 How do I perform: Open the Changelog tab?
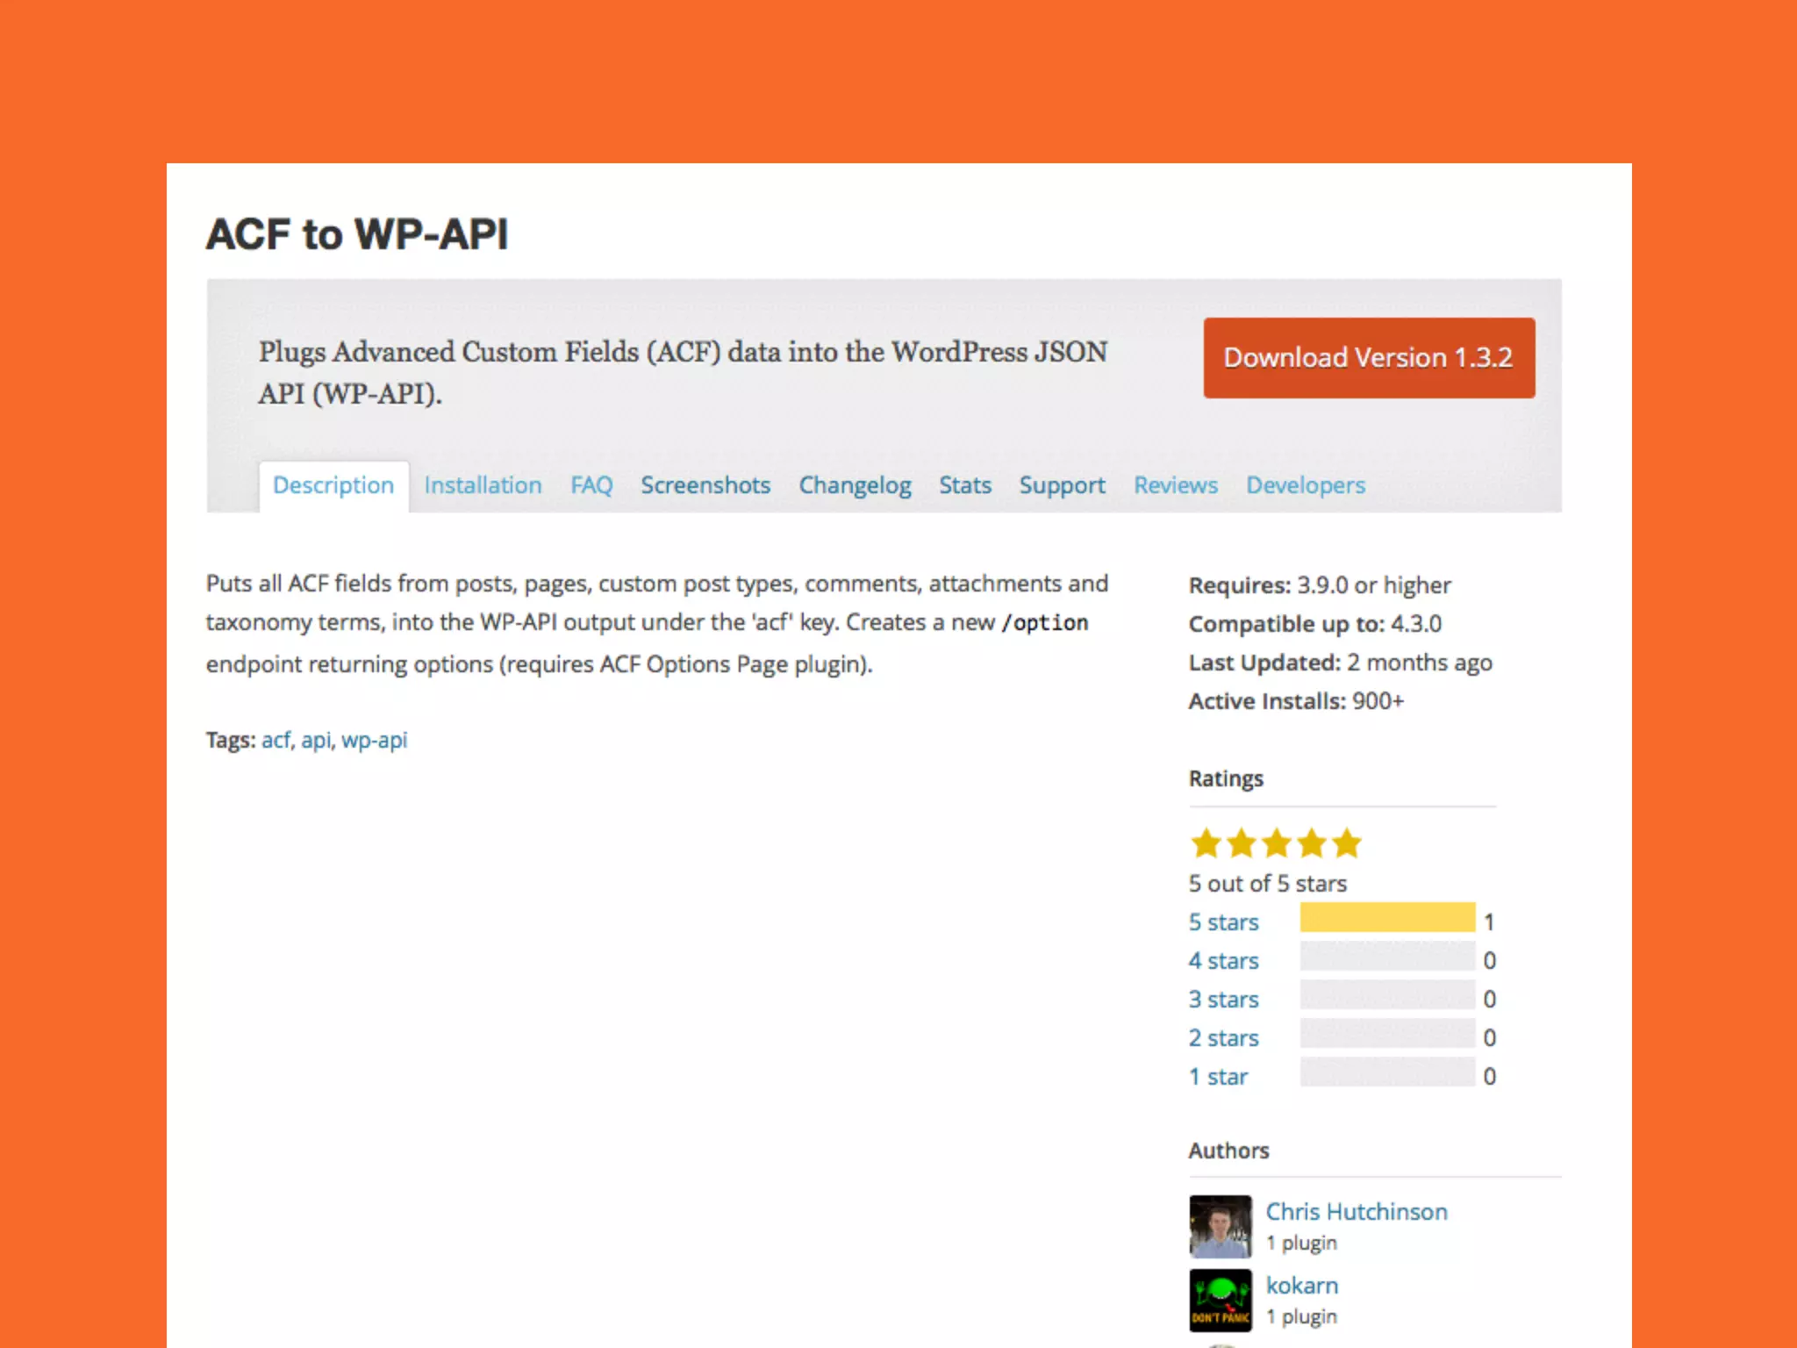pos(855,485)
